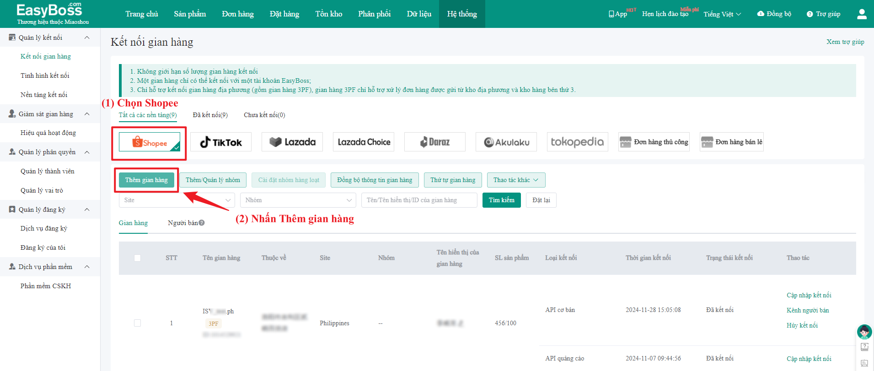Focus the Tên/Tên hiển thị/ID search field
The width and height of the screenshot is (874, 371).
coord(419,200)
